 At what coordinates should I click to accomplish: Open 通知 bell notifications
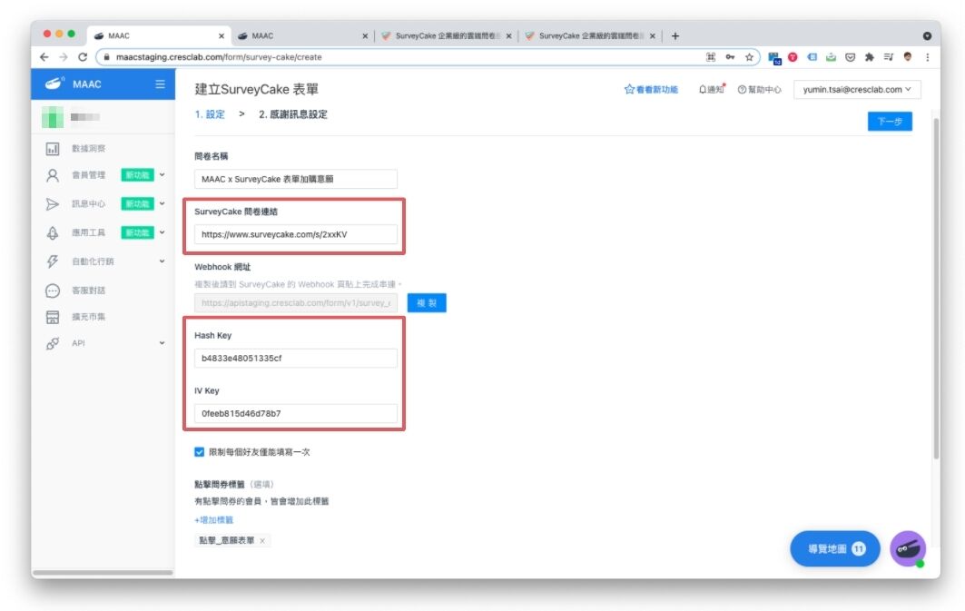tap(712, 90)
